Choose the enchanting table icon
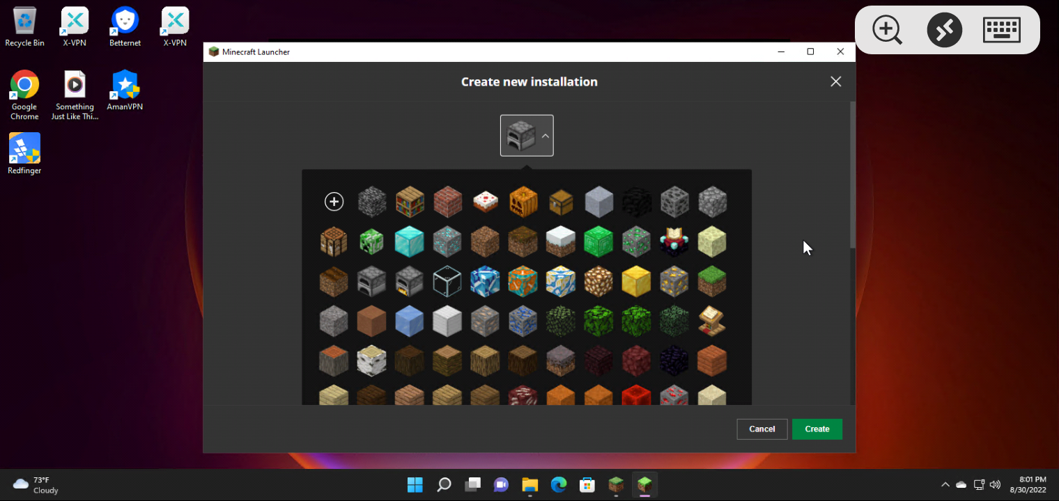This screenshot has width=1059, height=501. 674,241
